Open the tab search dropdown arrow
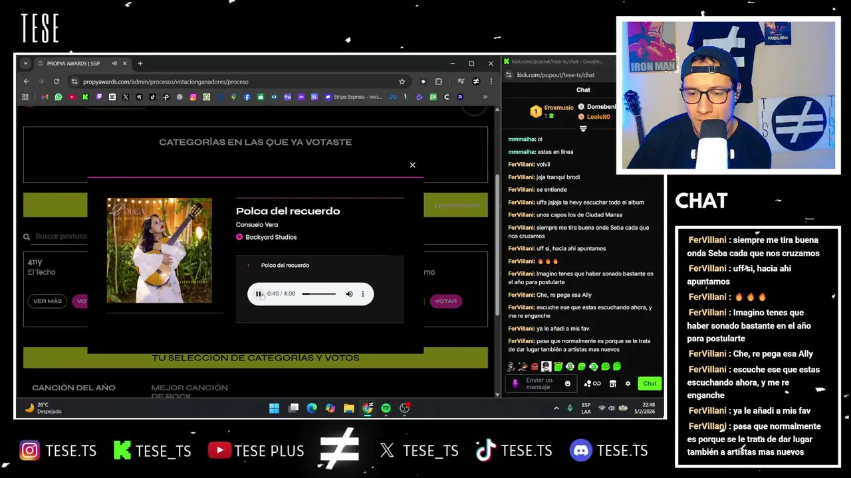This screenshot has height=478, width=851. click(x=25, y=63)
